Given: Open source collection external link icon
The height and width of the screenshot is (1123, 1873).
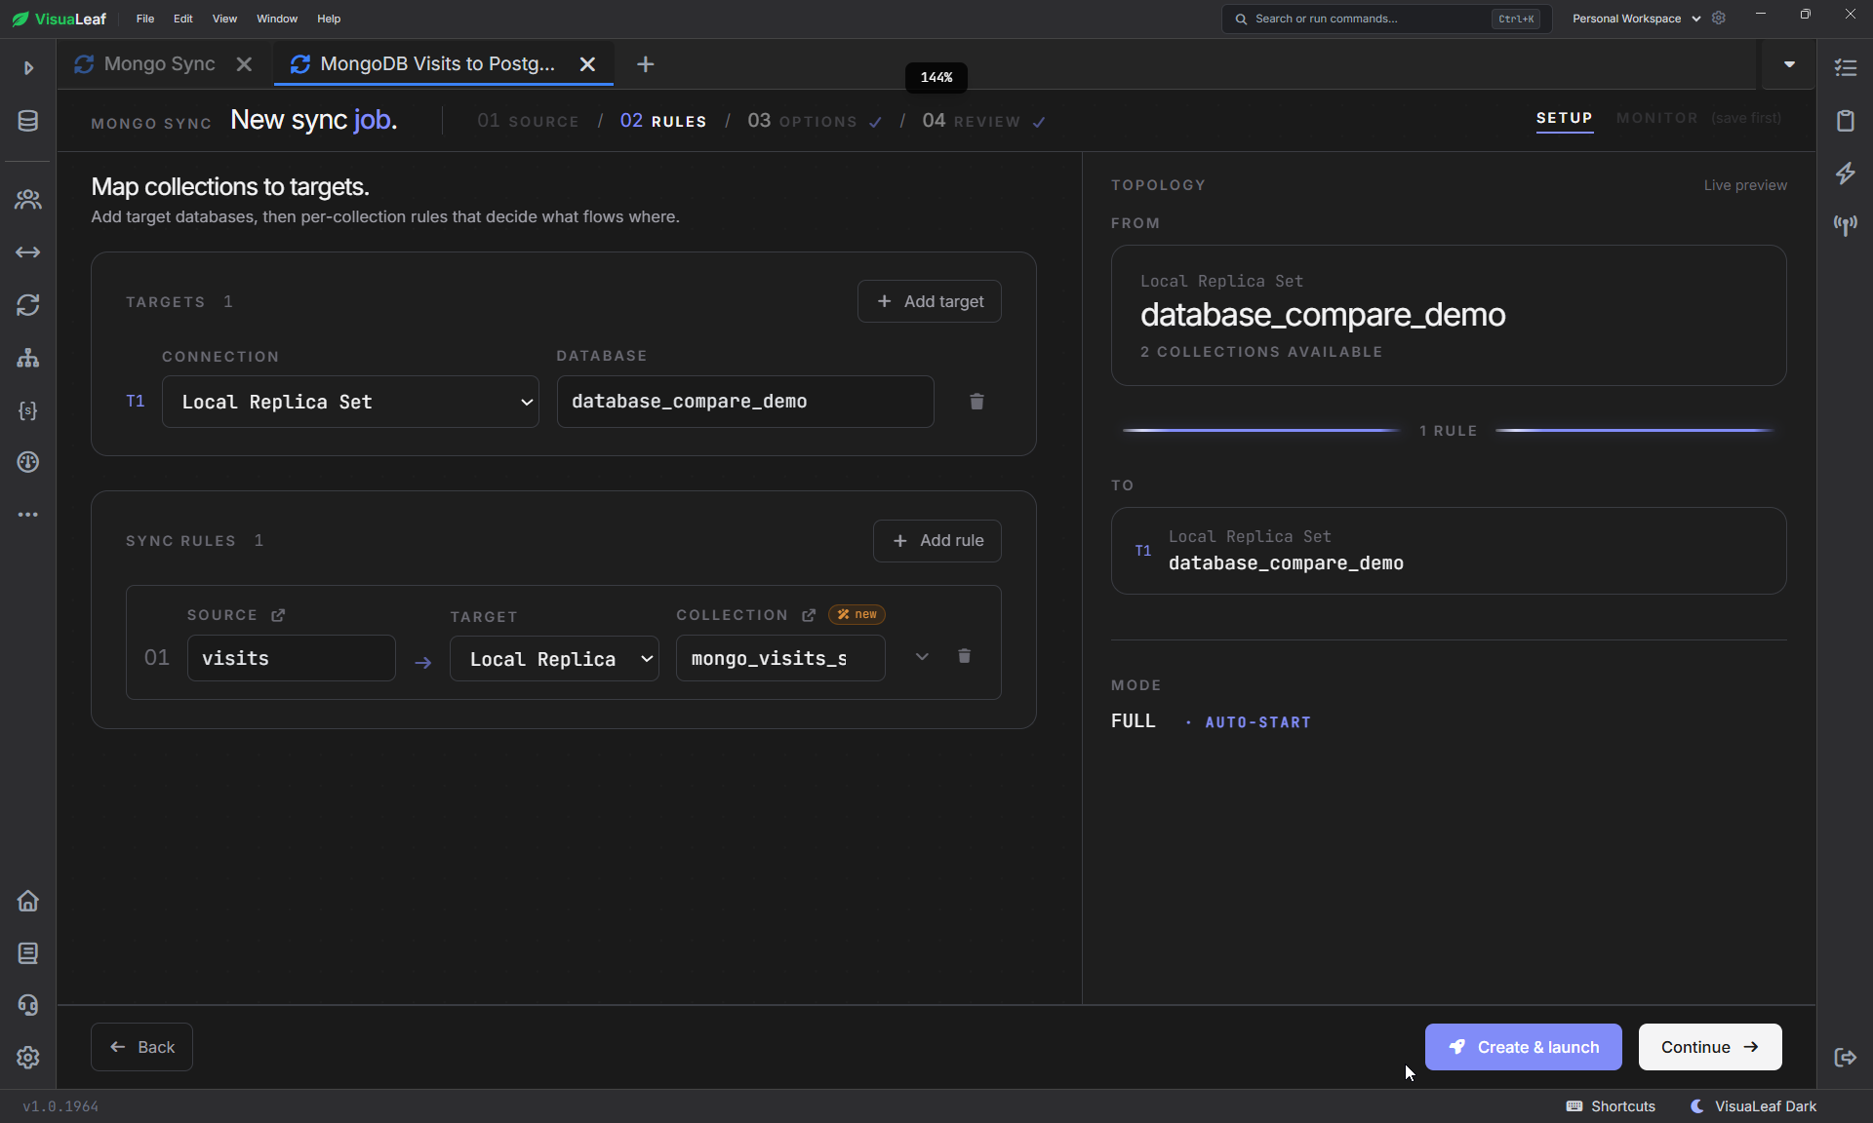Looking at the screenshot, I should pos(278,615).
